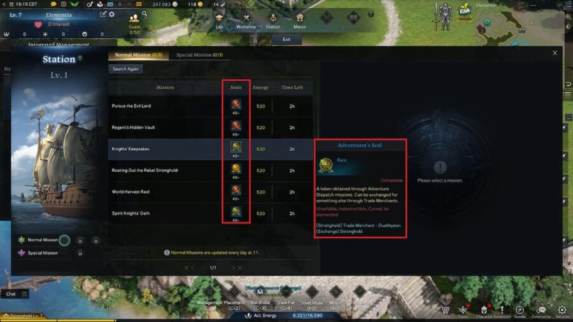Click the seal icon for Knights' Keepsakes
Image resolution: width=573 pixels, height=322 pixels.
pyautogui.click(x=236, y=147)
